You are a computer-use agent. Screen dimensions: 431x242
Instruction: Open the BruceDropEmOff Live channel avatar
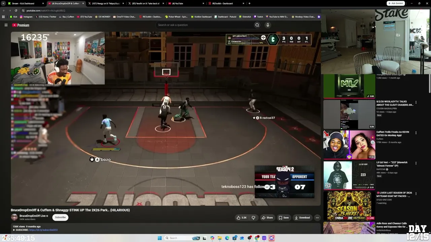pyautogui.click(x=14, y=217)
